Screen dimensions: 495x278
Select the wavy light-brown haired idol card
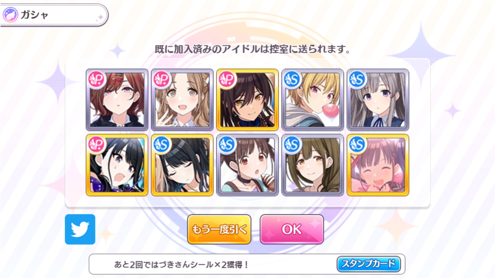182,100
